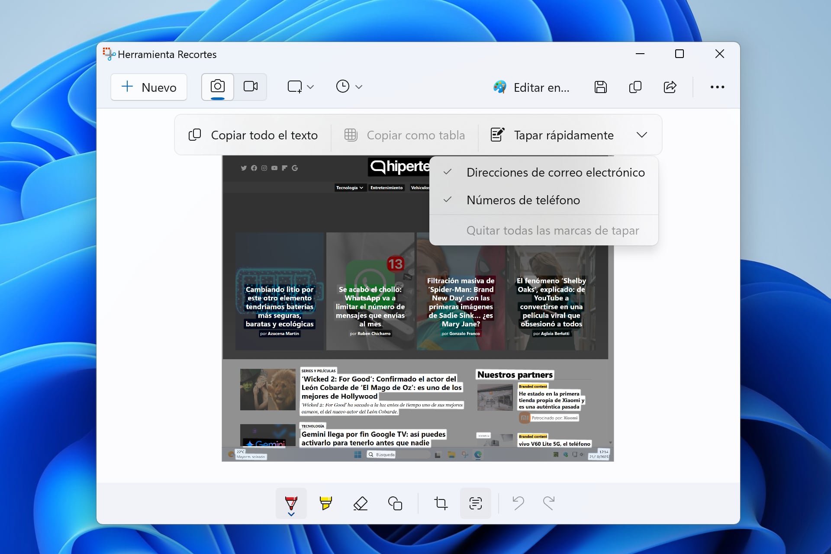
Task: Expand the pen options chevron
Action: 291,515
